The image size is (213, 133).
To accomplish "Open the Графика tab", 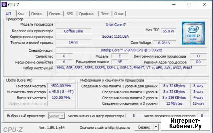I will coord(86,14).
